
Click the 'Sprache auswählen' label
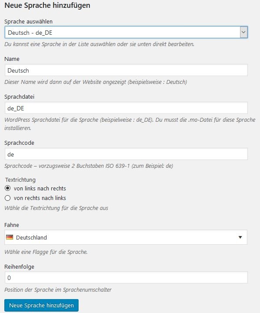pyautogui.click(x=29, y=21)
